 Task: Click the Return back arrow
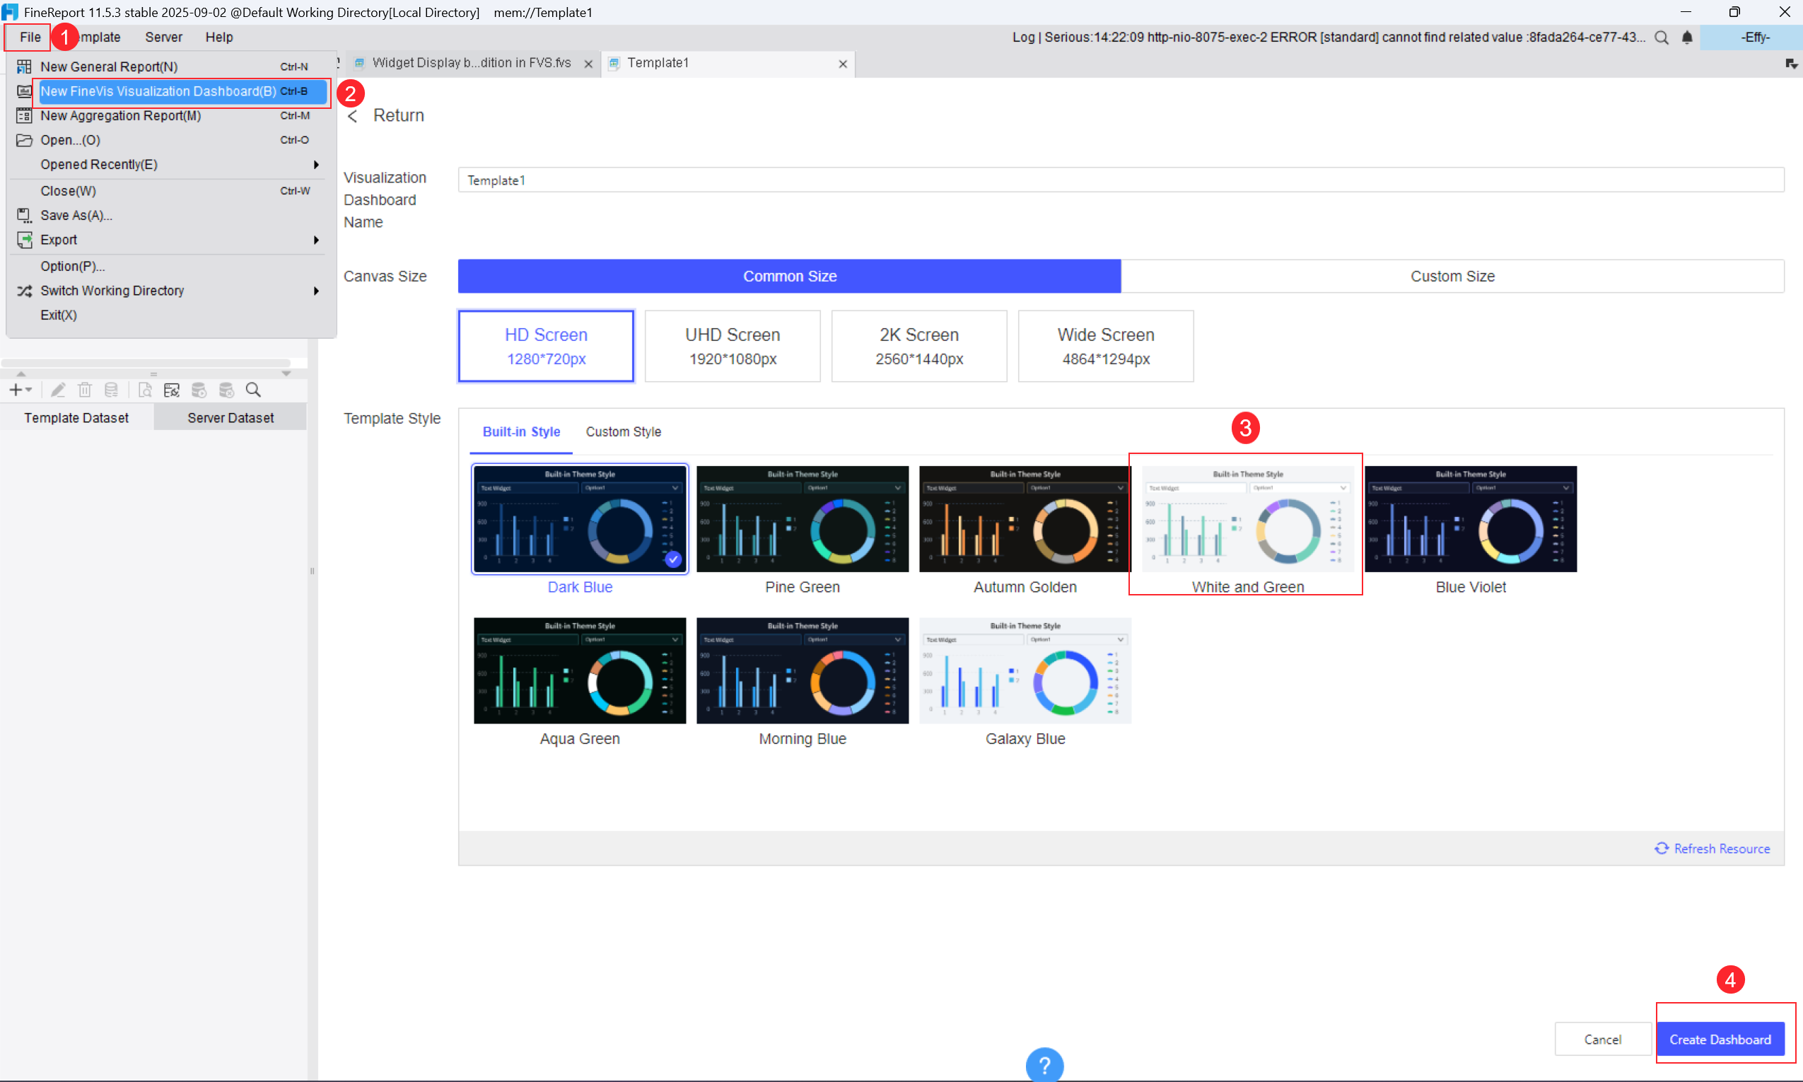click(x=353, y=116)
